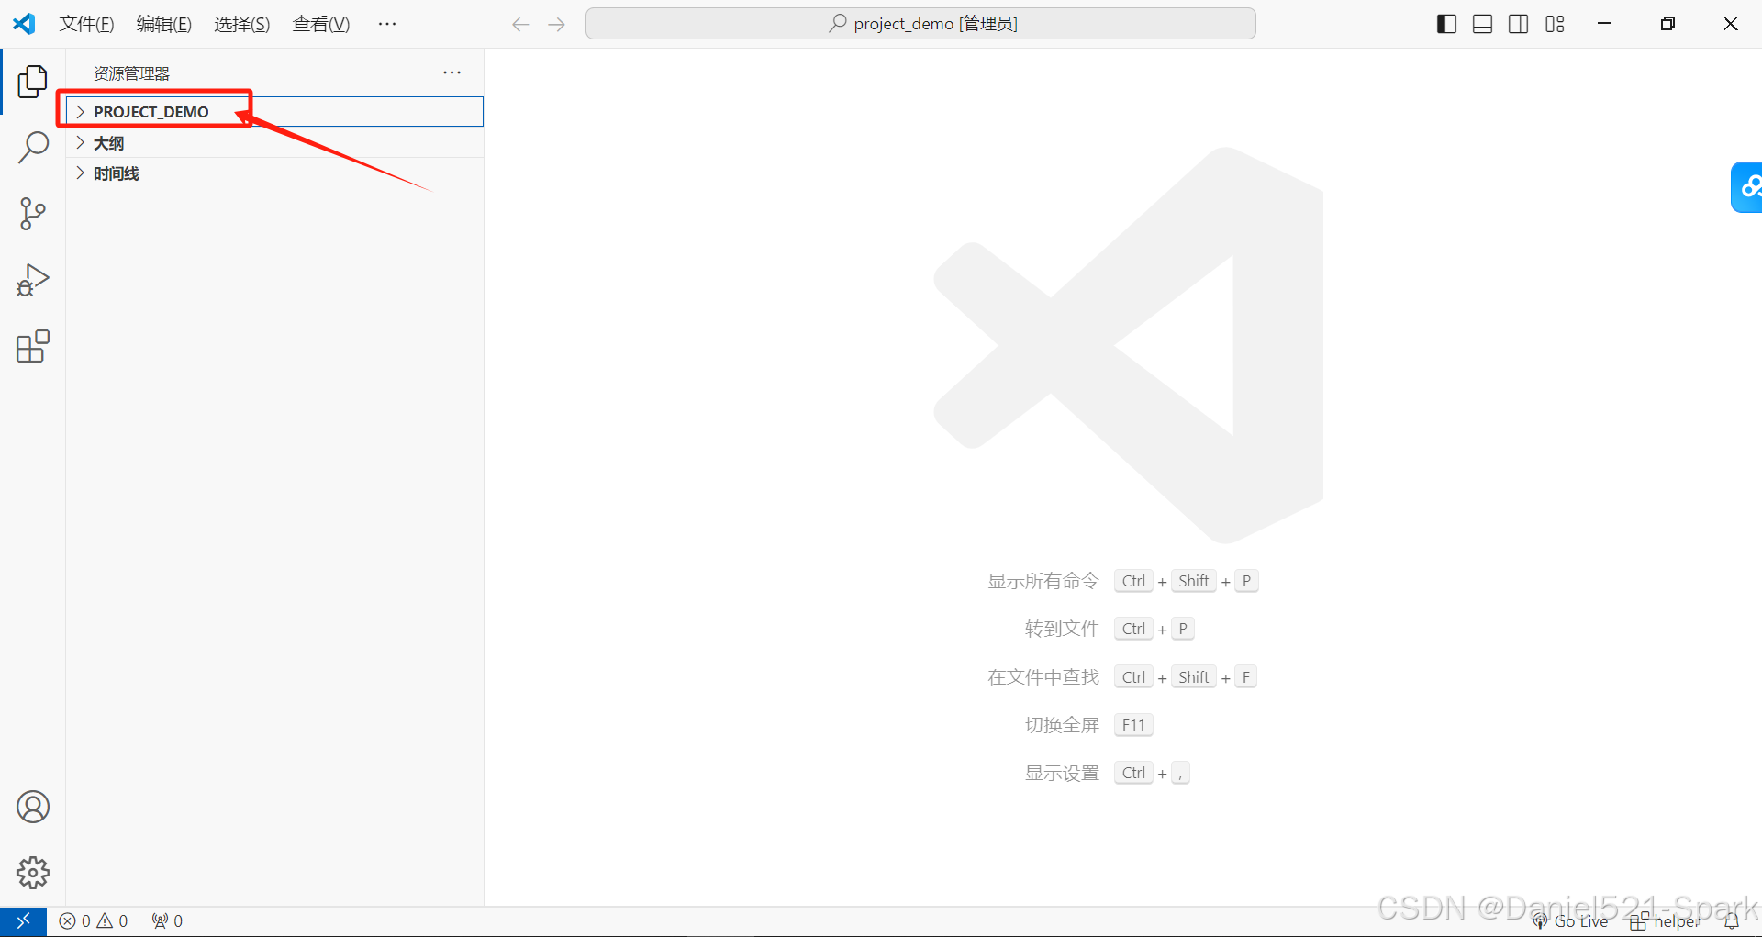Click the 显示设置 shortcut hint

[x=1062, y=773]
